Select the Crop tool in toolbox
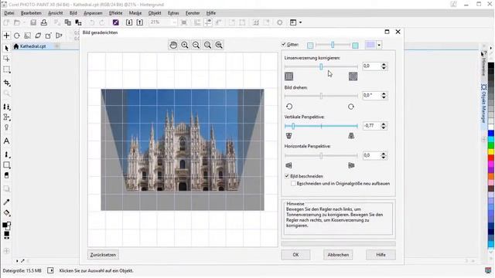This screenshot has width=495, height=278. [x=7, y=83]
